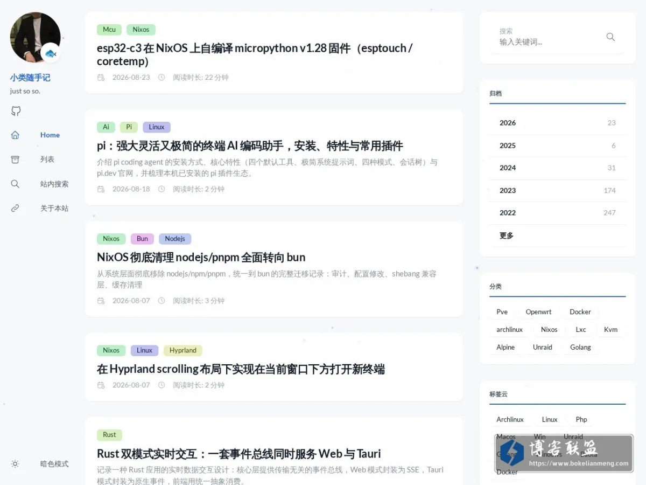Image resolution: width=646 pixels, height=485 pixels.
Task: Click the fish emoji badge on avatar
Action: [51, 53]
